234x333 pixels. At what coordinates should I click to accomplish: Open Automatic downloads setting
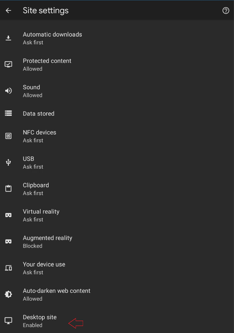52,38
